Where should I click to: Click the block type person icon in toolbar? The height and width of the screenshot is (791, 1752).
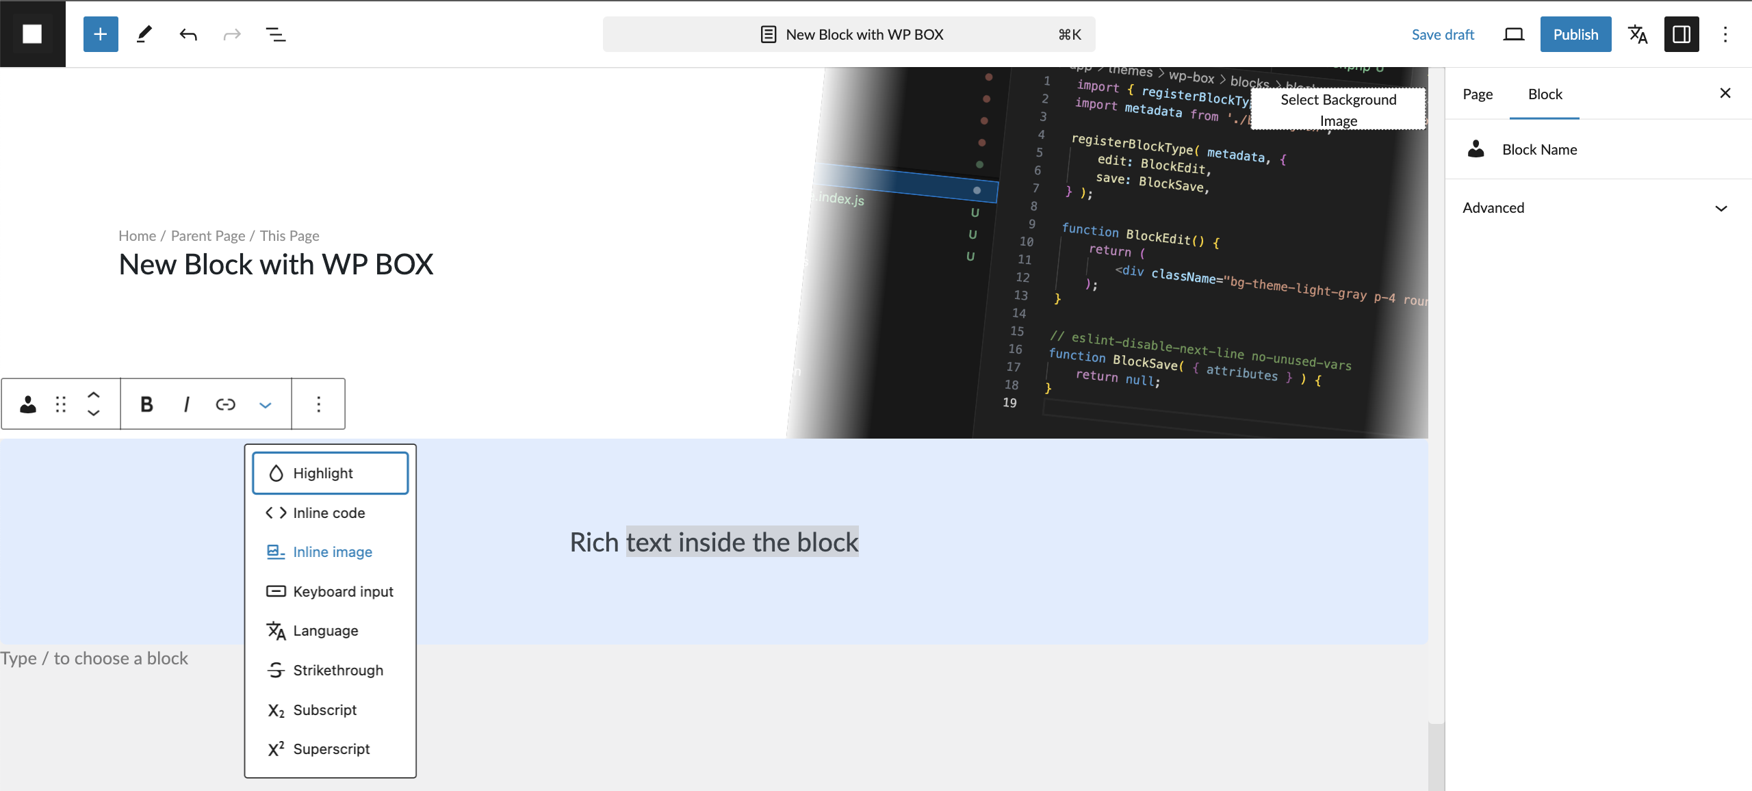click(28, 404)
